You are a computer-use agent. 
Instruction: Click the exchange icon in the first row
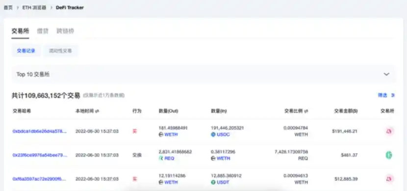tap(389, 131)
